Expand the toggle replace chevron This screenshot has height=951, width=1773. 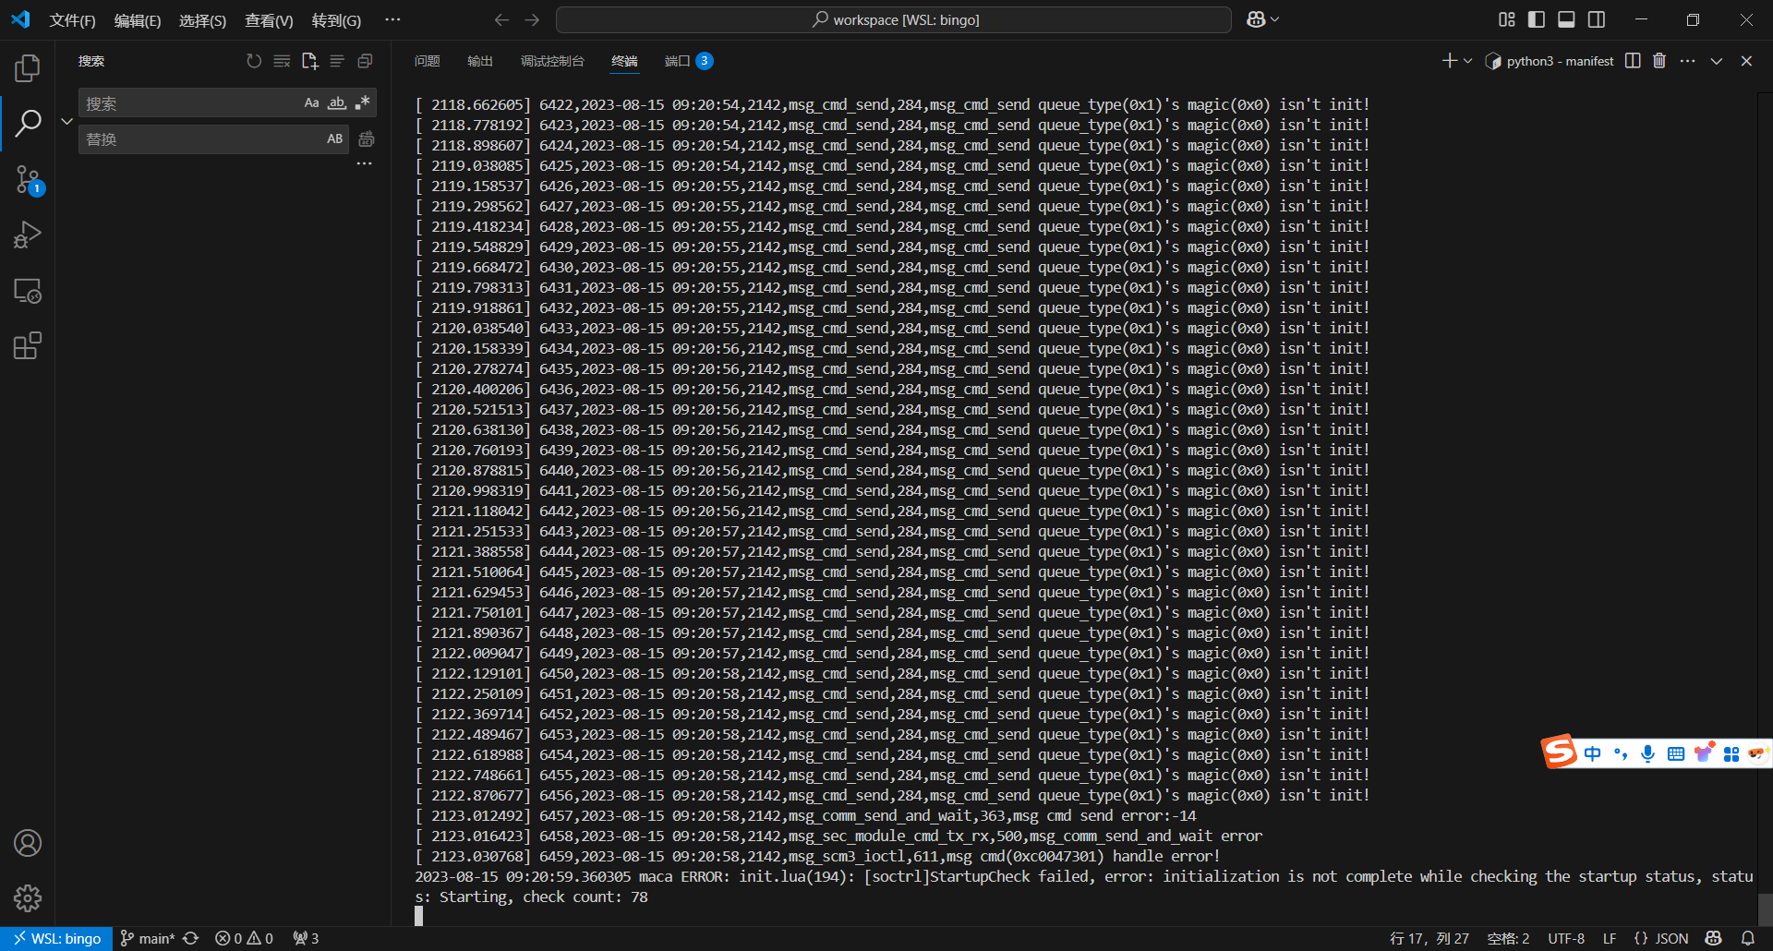(x=66, y=121)
